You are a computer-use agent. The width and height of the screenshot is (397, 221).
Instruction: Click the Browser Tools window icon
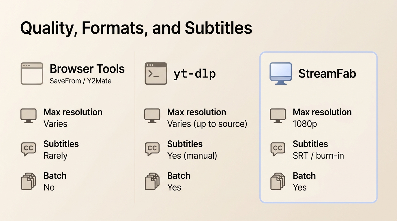[32, 73]
